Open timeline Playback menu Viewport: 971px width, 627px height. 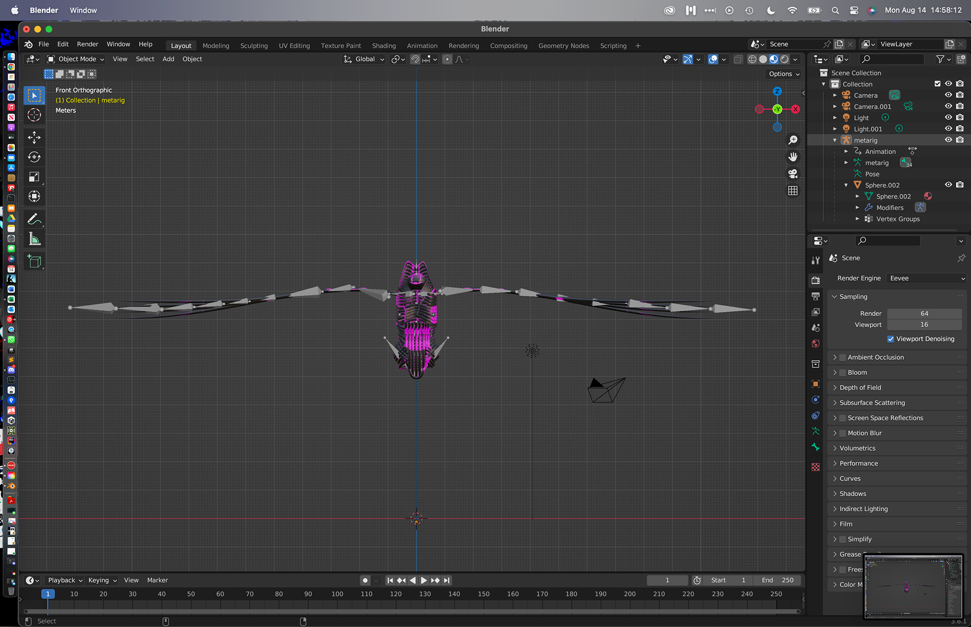click(x=64, y=581)
